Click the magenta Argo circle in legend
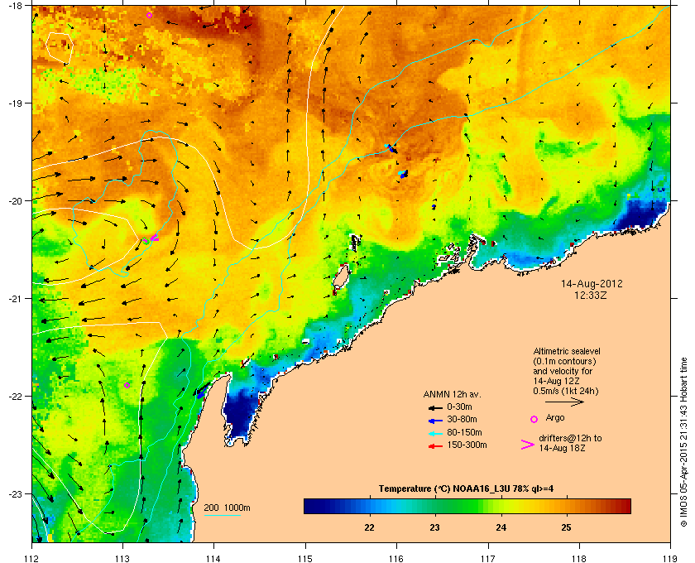695x563 pixels. [534, 419]
